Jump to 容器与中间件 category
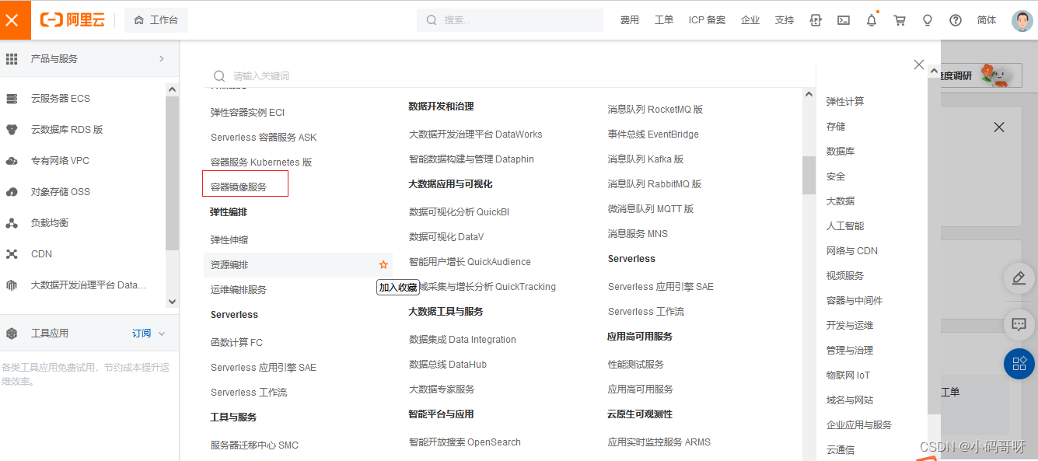The width and height of the screenshot is (1038, 461). (855, 301)
